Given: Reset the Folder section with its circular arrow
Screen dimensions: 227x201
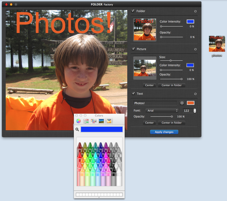Looking at the screenshot, I should point(195,11).
